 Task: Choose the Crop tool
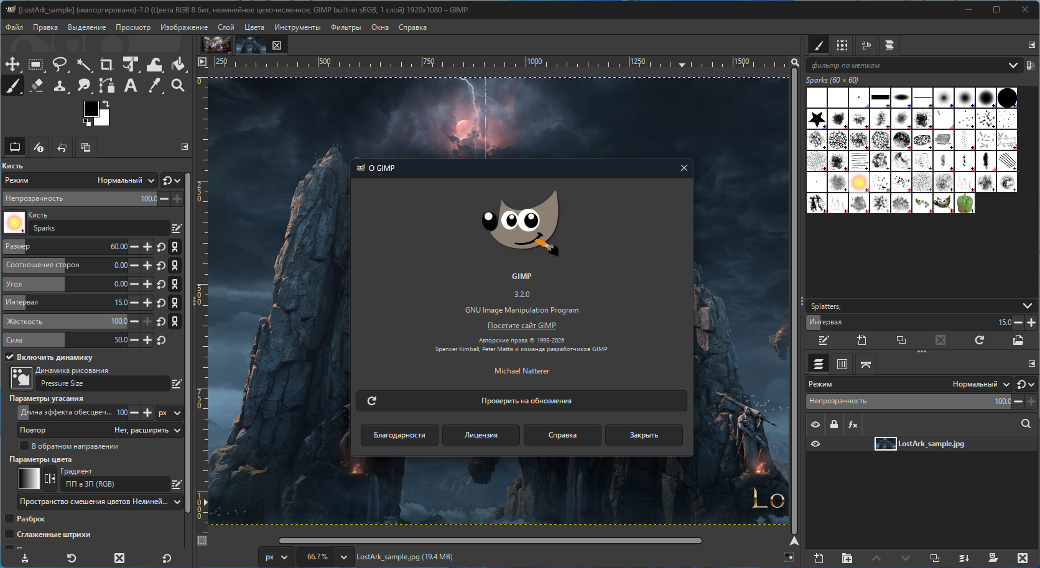(107, 65)
